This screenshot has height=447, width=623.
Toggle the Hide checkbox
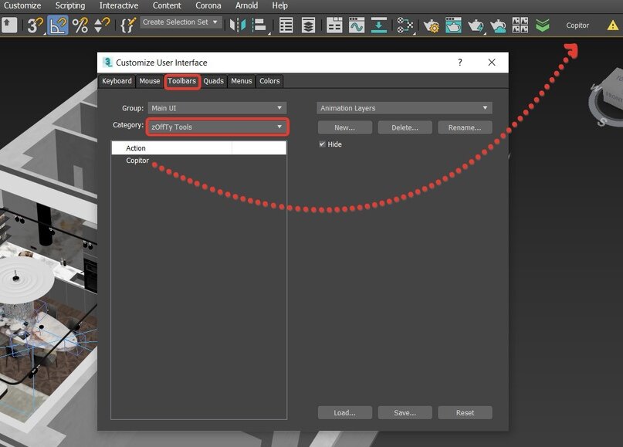322,144
